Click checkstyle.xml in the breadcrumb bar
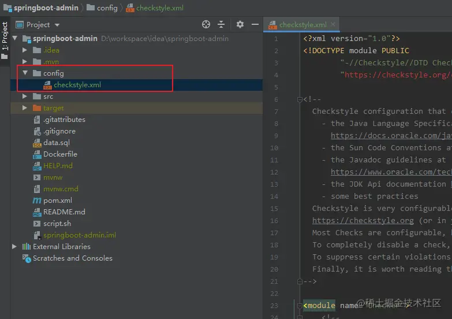The image size is (452, 319). click(x=160, y=8)
